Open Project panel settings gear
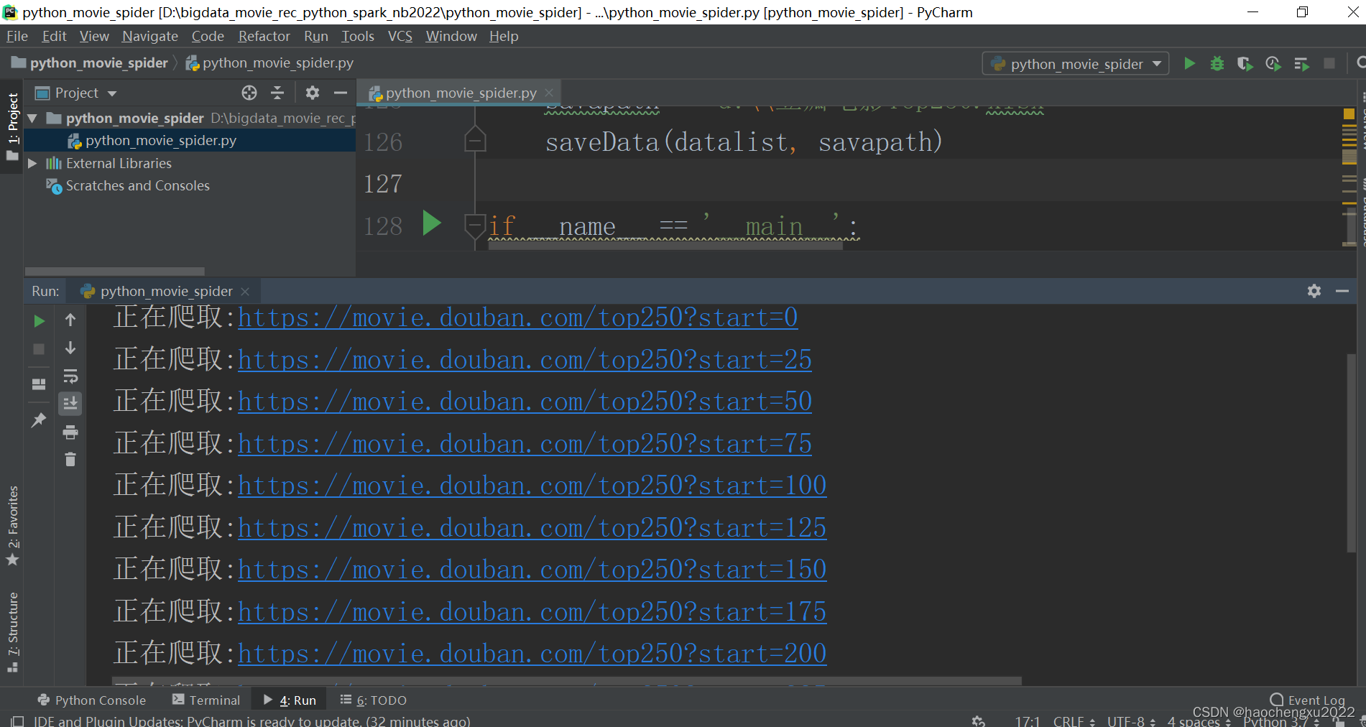The image size is (1366, 727). 312,93
